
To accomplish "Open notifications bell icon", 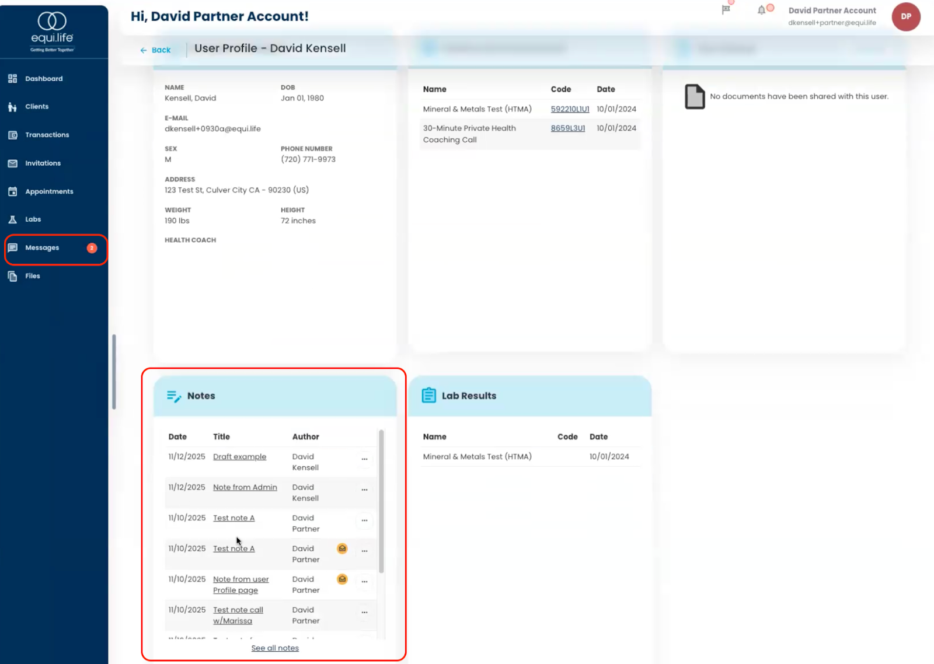I will point(761,10).
